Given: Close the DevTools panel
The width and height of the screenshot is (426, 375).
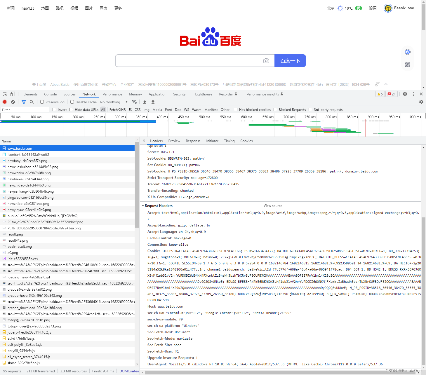Looking at the screenshot, I should tap(421, 94).
